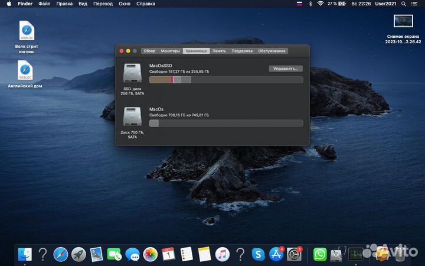Open the Finder menu
425x266 pixels.
25,4
